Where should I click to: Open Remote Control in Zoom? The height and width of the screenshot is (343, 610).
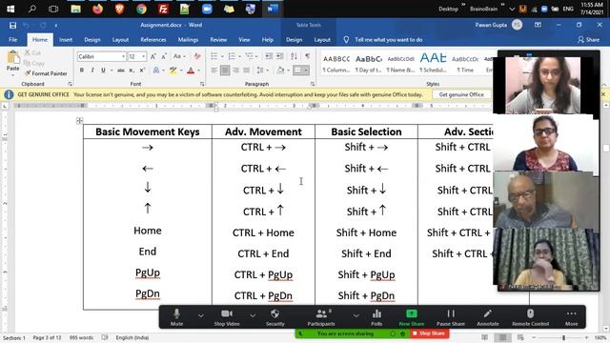(x=530, y=317)
